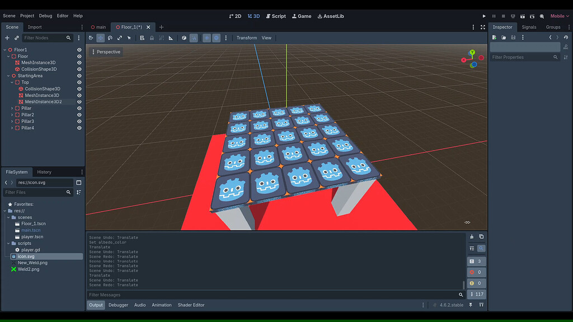
Task: Activate the Scale mode tool
Action: [120, 38]
